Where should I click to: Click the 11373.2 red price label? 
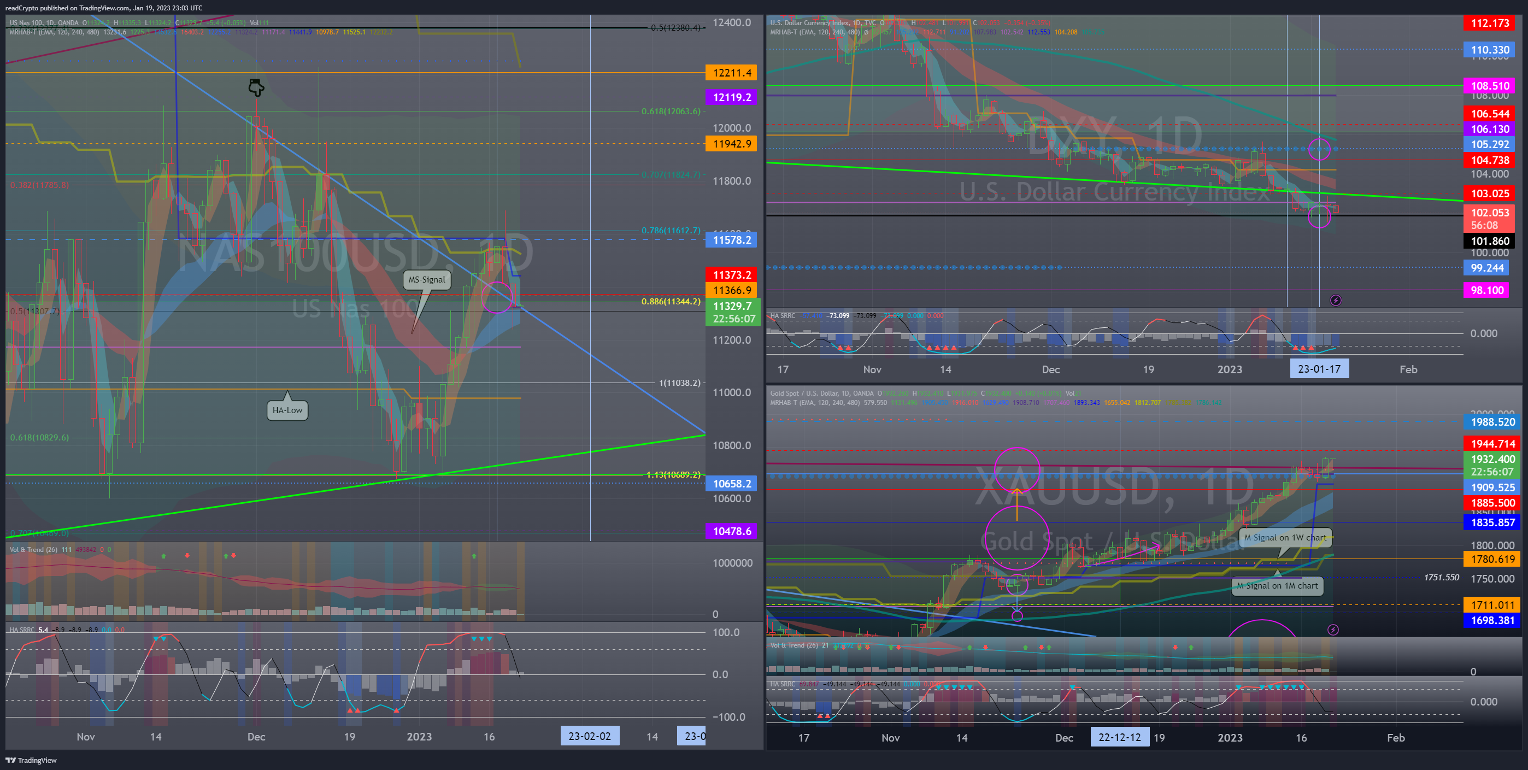coord(731,275)
